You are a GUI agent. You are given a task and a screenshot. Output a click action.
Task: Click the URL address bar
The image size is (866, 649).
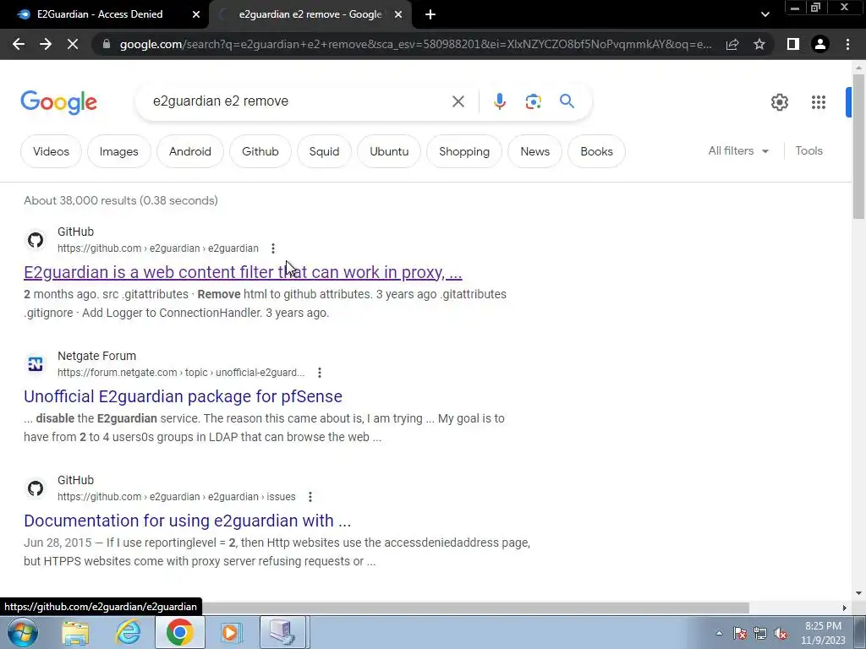pyautogui.click(x=414, y=44)
